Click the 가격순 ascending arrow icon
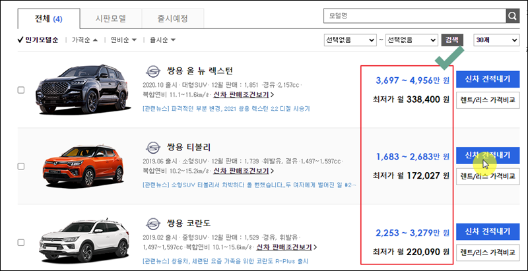This screenshot has width=528, height=271. click(x=95, y=40)
